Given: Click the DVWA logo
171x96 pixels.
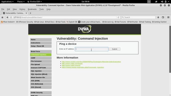Looking at the screenshot, I should 85,29.
